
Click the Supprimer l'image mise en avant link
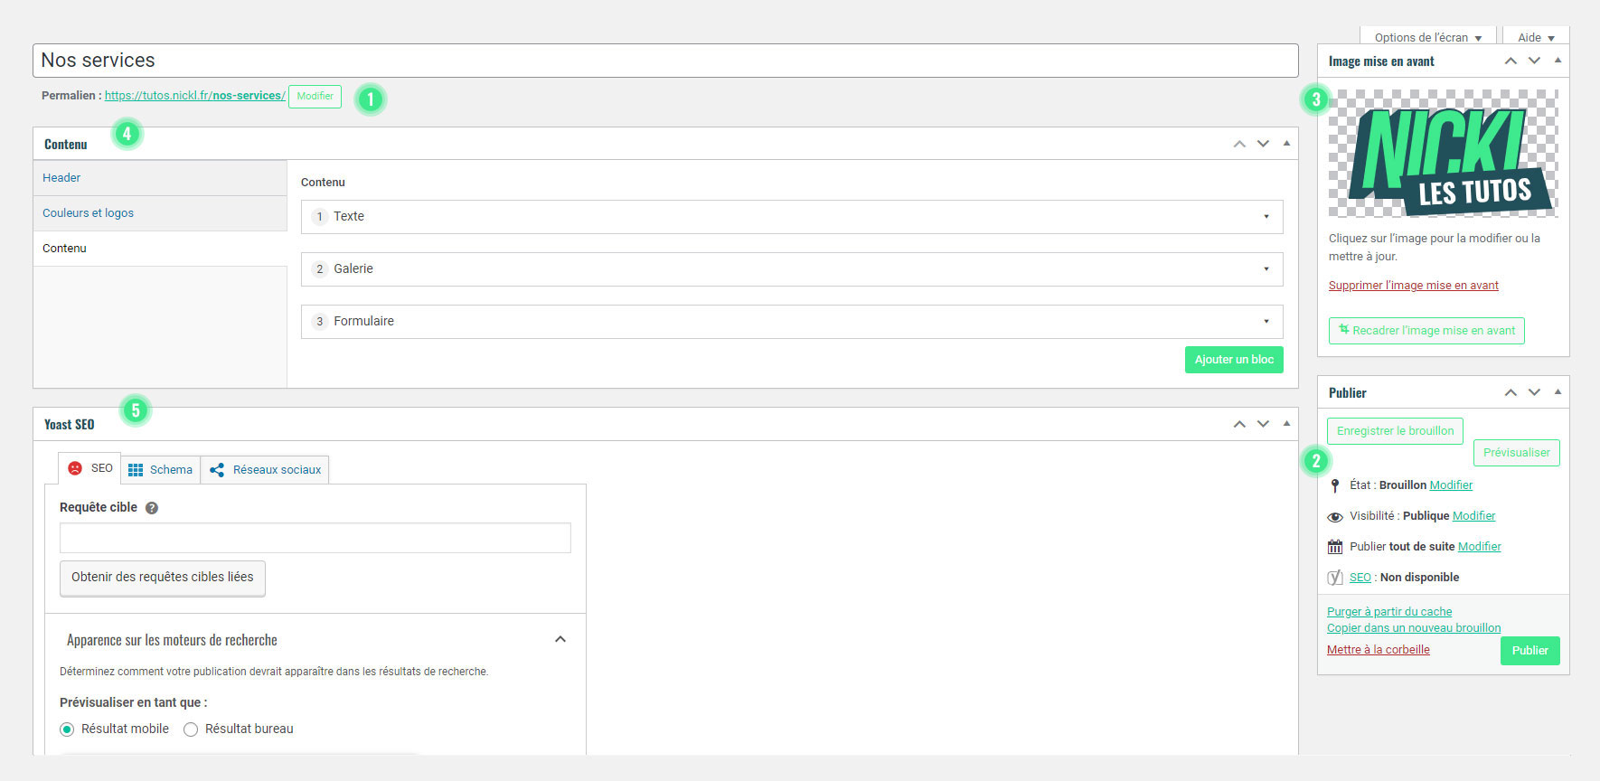pos(1413,286)
